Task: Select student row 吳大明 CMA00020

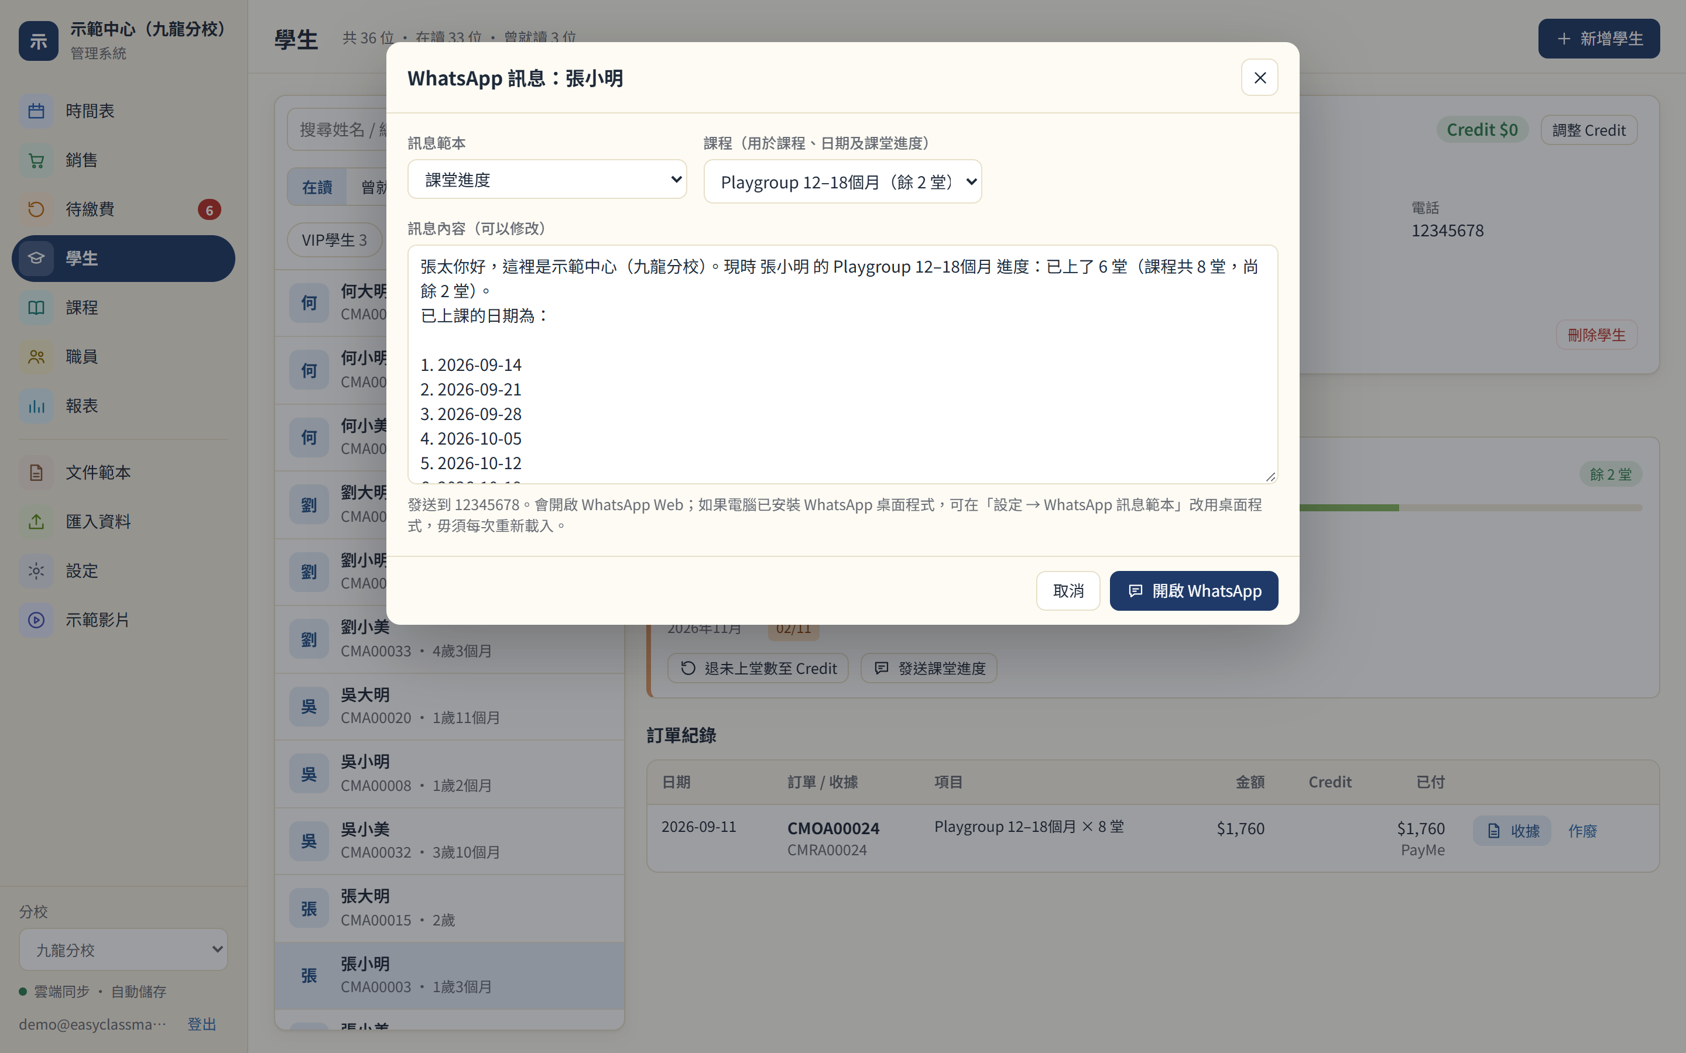Action: [x=450, y=706]
